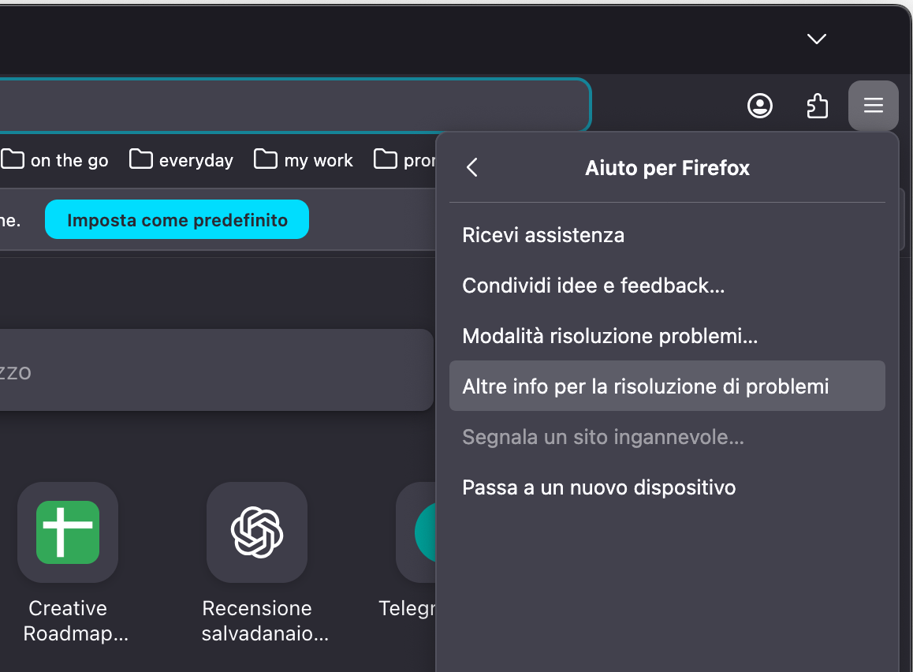This screenshot has width=913, height=672.
Task: Open the Telegram shortcut tile
Action: [x=416, y=532]
